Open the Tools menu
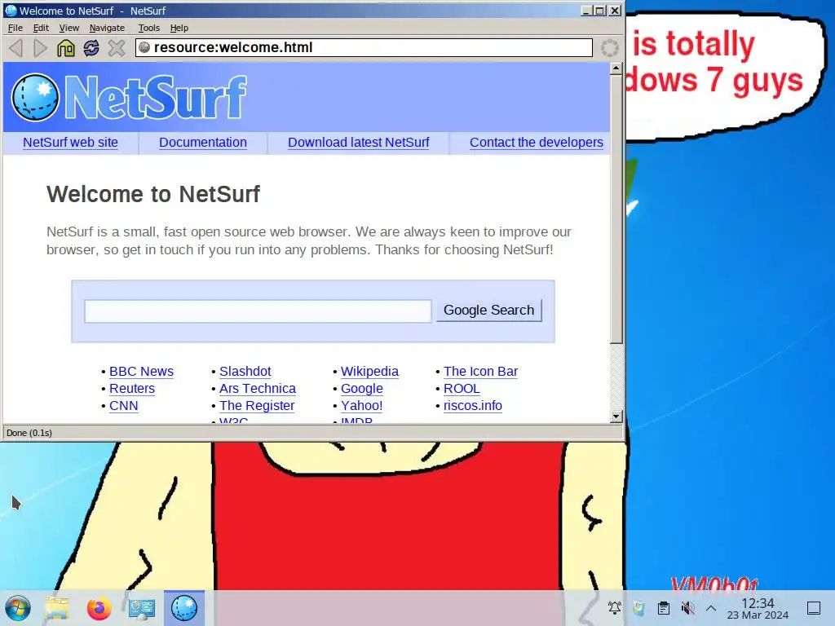This screenshot has height=626, width=835. pos(148,28)
